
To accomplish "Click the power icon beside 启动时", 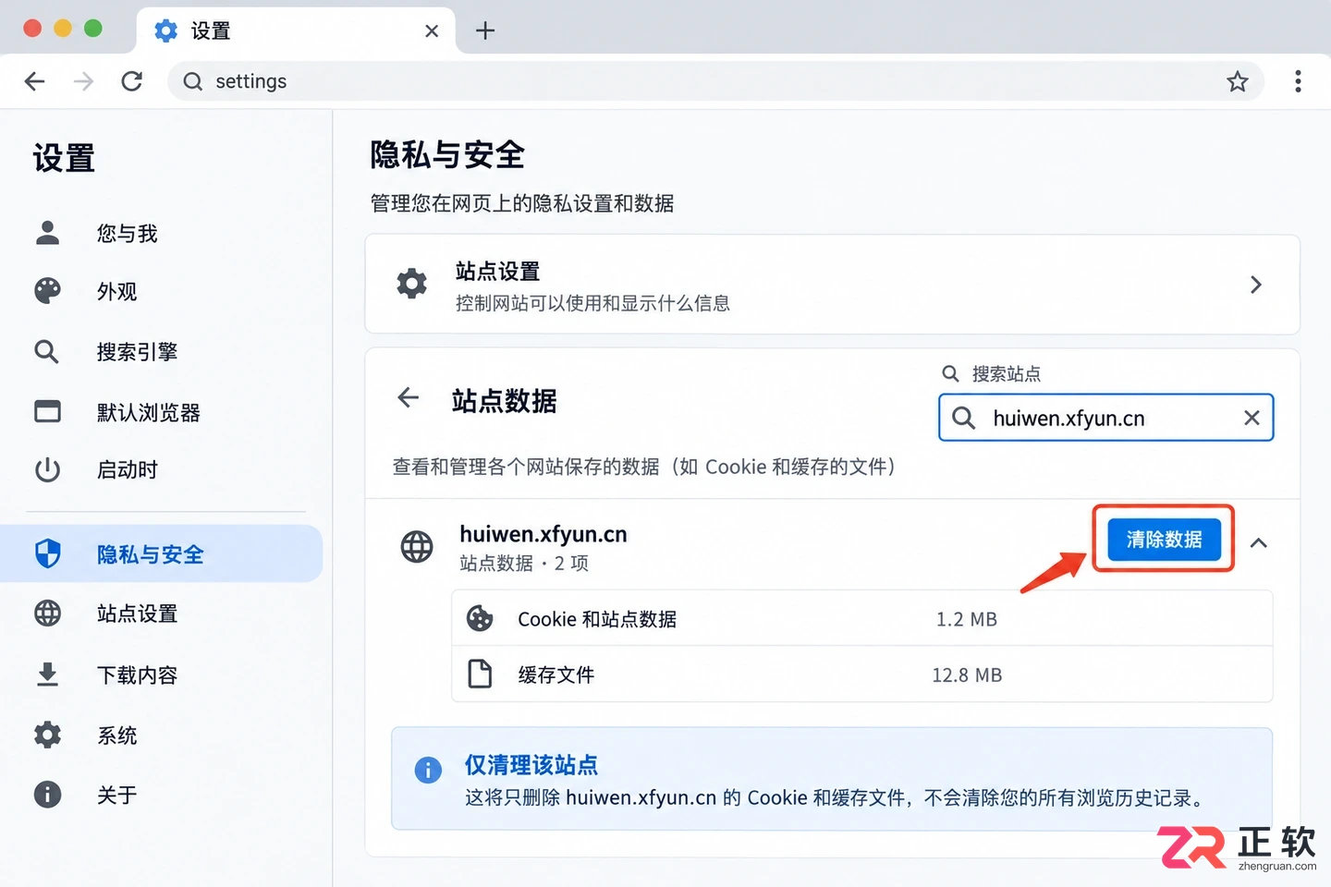I will tap(47, 469).
